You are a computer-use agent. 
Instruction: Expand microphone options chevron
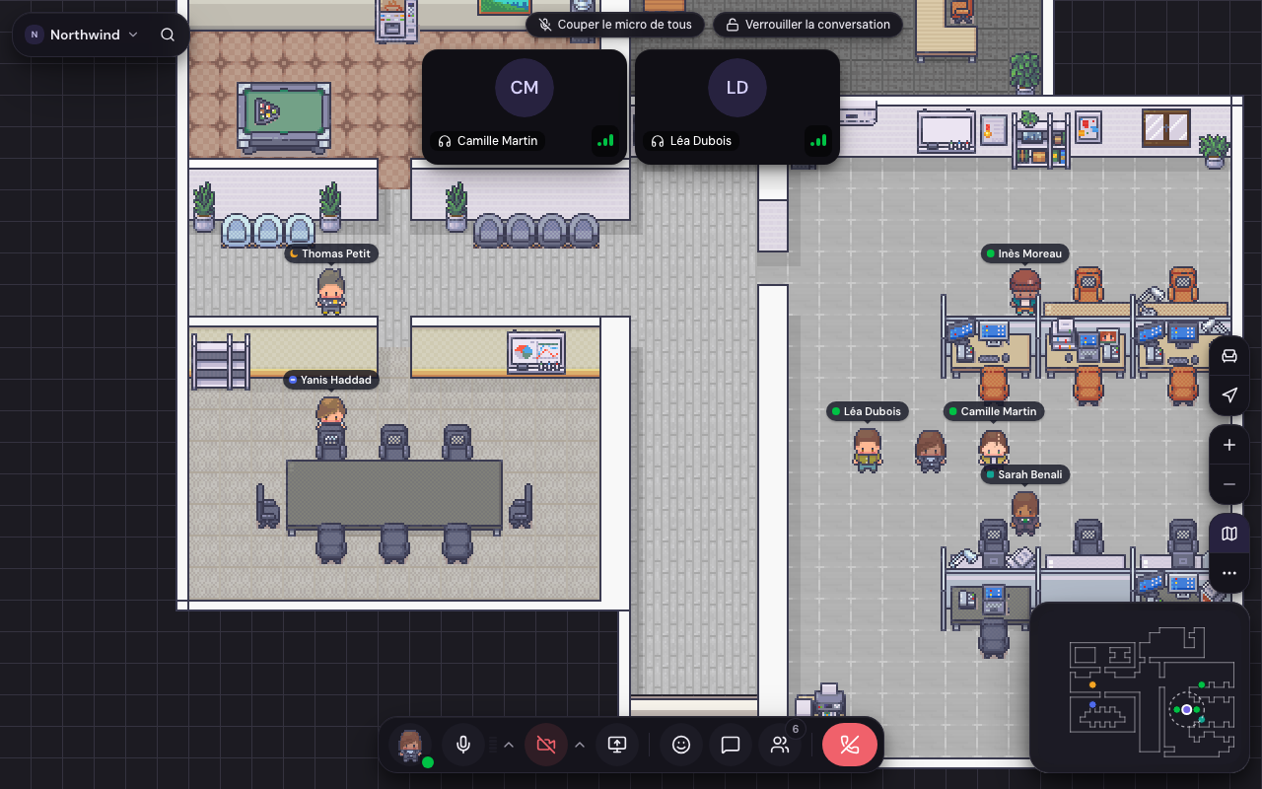pyautogui.click(x=509, y=745)
